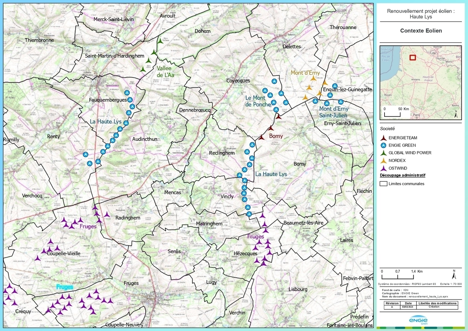Click the Révision table in the cartouche
This screenshot has height=331, width=468.
pyautogui.click(x=421, y=305)
